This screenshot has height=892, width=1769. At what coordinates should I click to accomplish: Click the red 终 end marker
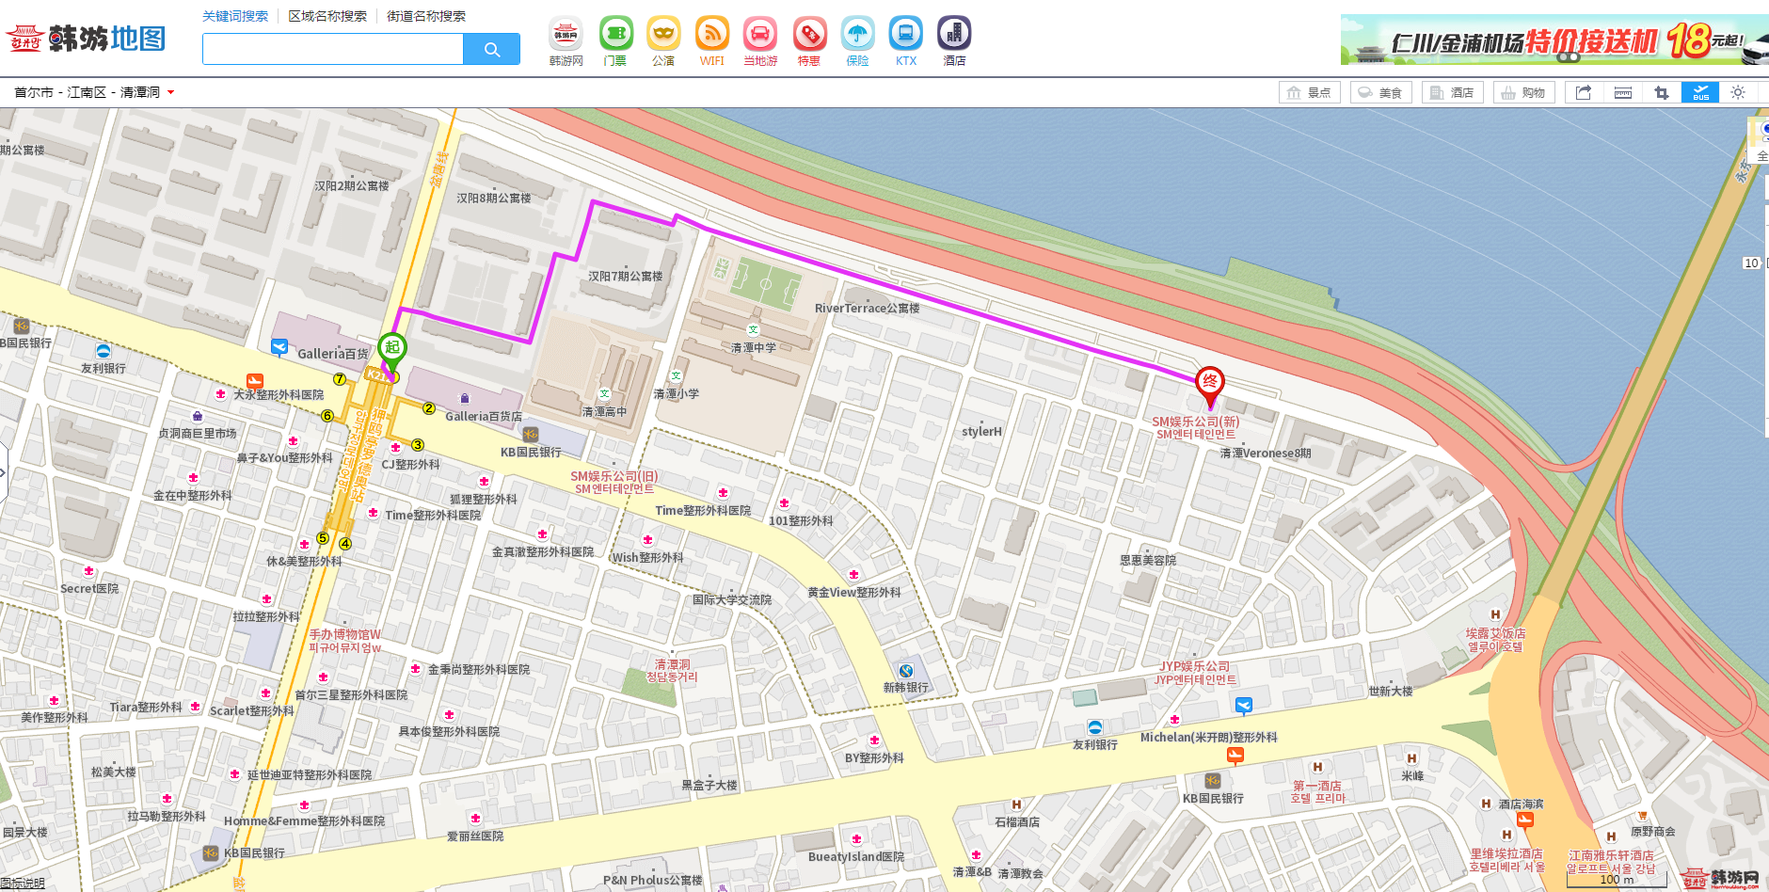click(1210, 386)
